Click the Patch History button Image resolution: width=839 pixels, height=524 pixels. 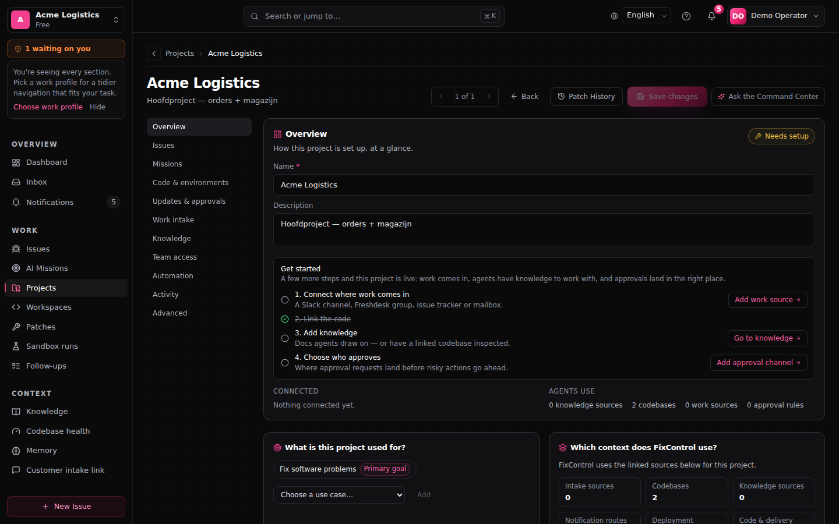(x=586, y=97)
